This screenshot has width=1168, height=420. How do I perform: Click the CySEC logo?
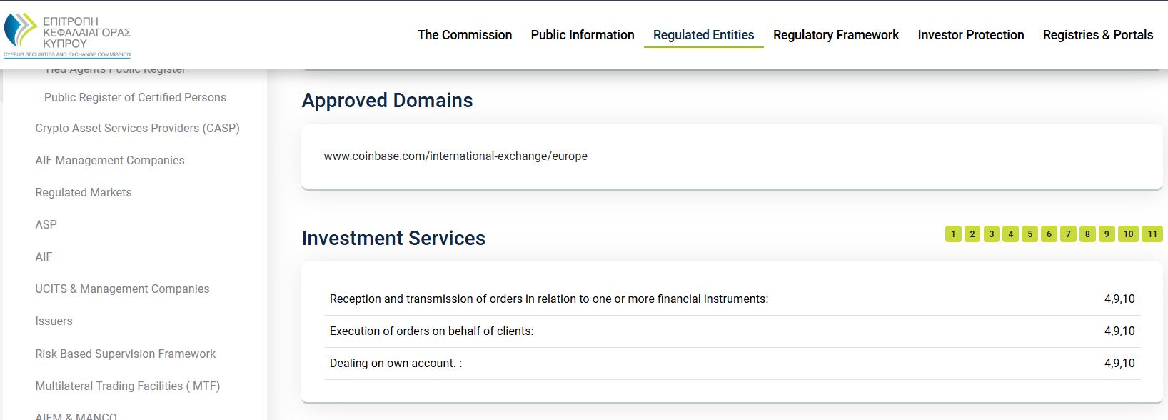coord(68,32)
